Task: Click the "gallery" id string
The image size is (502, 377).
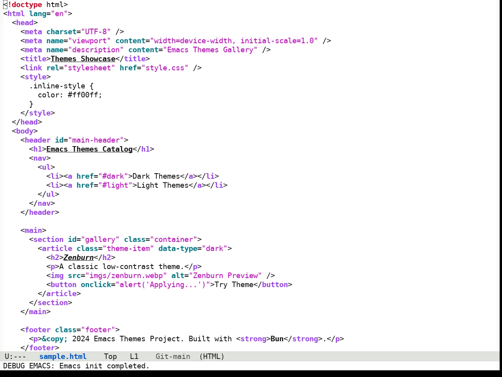Action: [100, 240]
